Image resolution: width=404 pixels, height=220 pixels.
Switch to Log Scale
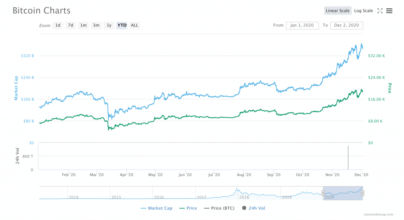pos(363,11)
